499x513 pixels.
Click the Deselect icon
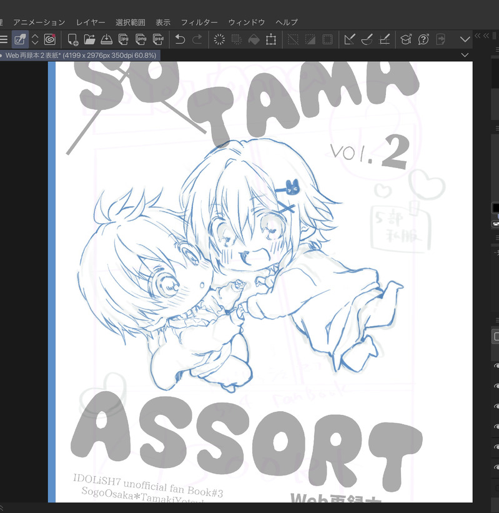click(293, 39)
